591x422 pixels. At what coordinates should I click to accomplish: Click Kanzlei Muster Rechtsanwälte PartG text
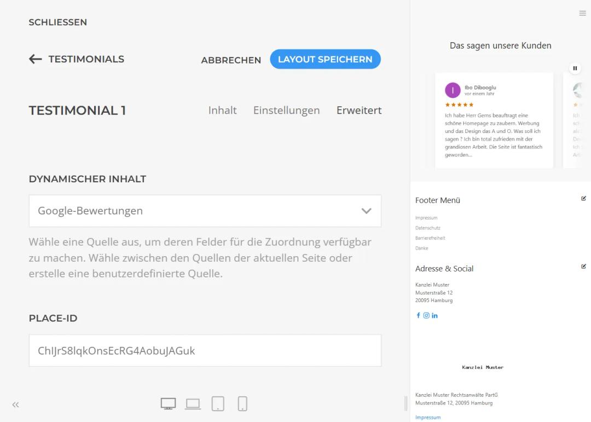point(456,395)
